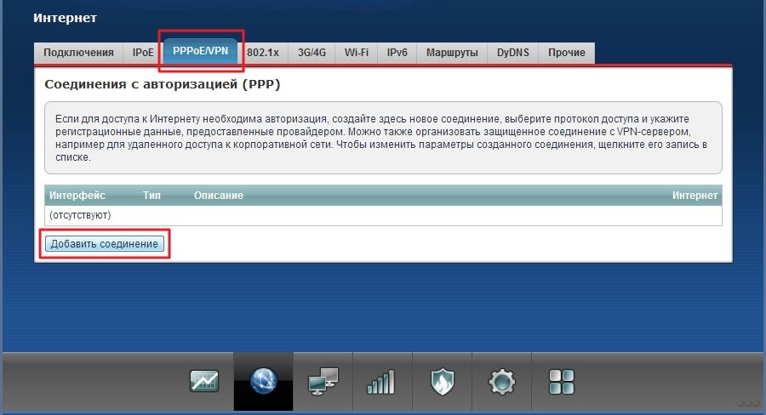Open the system settings gear icon
The width and height of the screenshot is (766, 415).
[x=501, y=382]
